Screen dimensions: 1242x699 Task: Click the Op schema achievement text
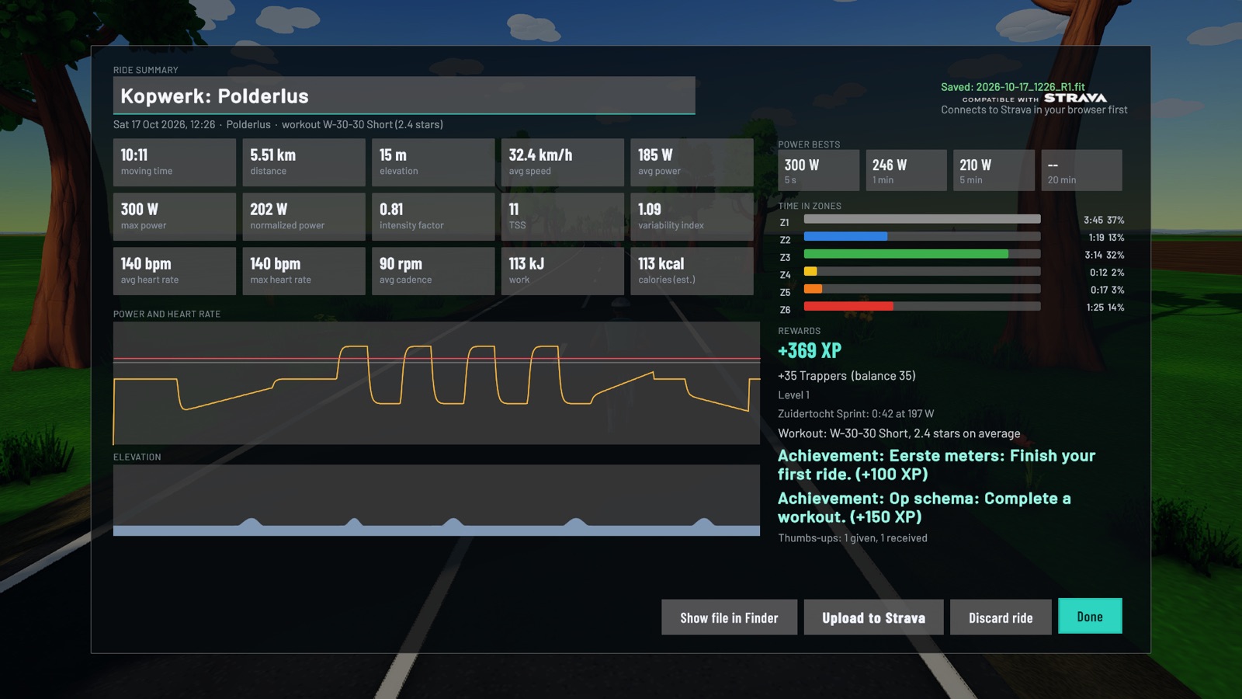pyautogui.click(x=924, y=507)
